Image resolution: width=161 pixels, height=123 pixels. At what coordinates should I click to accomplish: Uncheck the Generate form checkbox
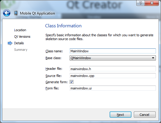pyautogui.click(x=71, y=82)
